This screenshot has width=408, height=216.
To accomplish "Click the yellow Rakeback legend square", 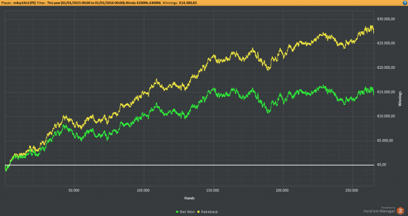I will coord(199,212).
